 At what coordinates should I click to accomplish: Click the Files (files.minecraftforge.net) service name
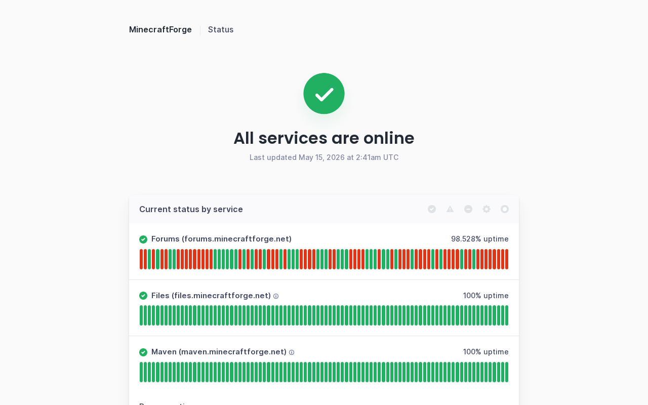click(x=211, y=296)
